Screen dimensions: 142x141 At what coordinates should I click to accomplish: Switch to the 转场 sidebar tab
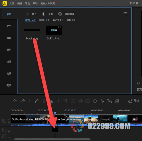tap(9, 62)
